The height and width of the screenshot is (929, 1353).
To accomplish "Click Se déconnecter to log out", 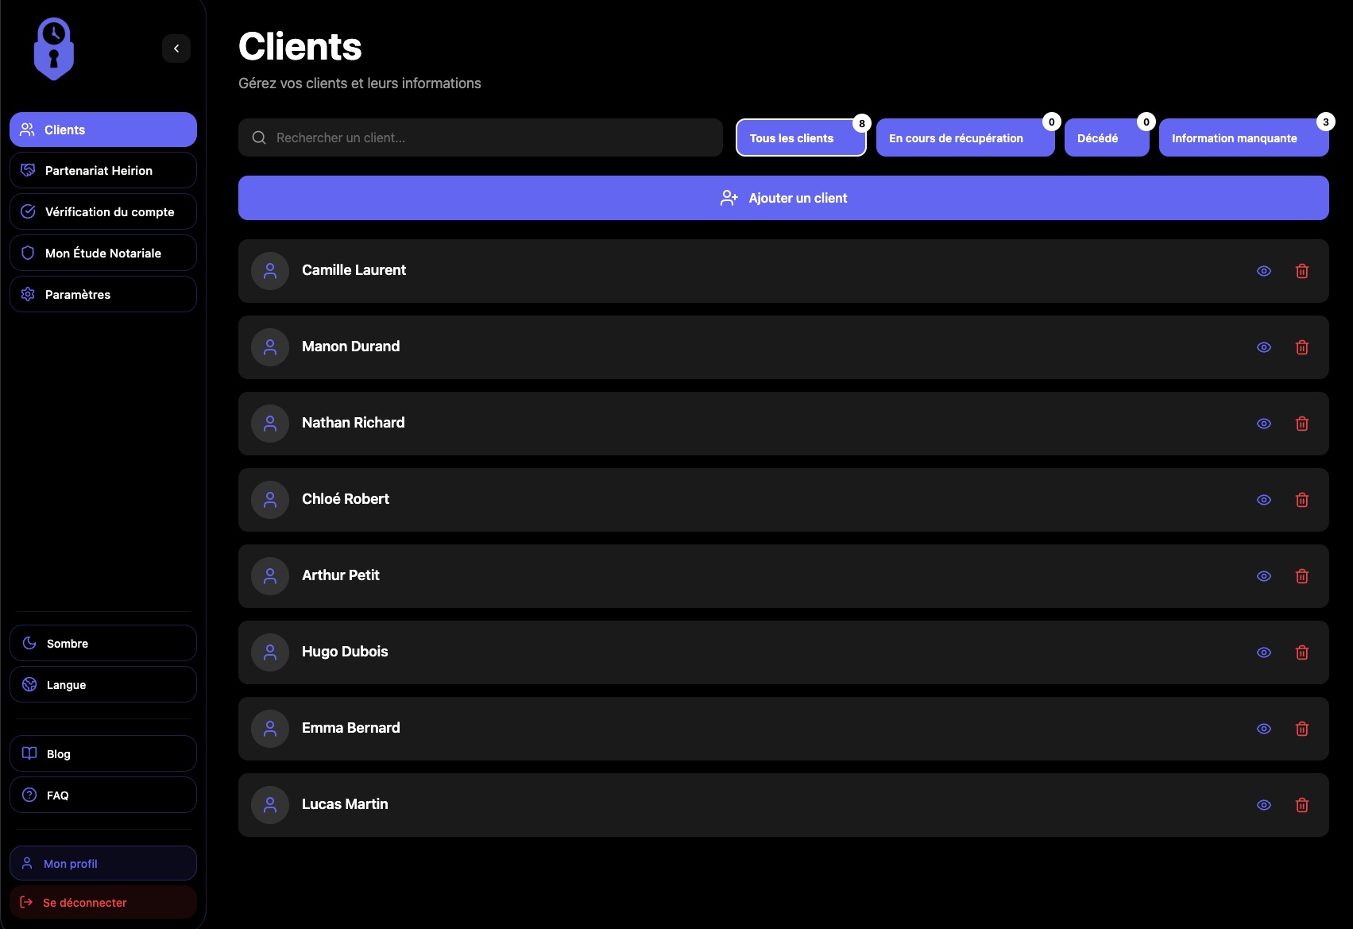I will 83,902.
